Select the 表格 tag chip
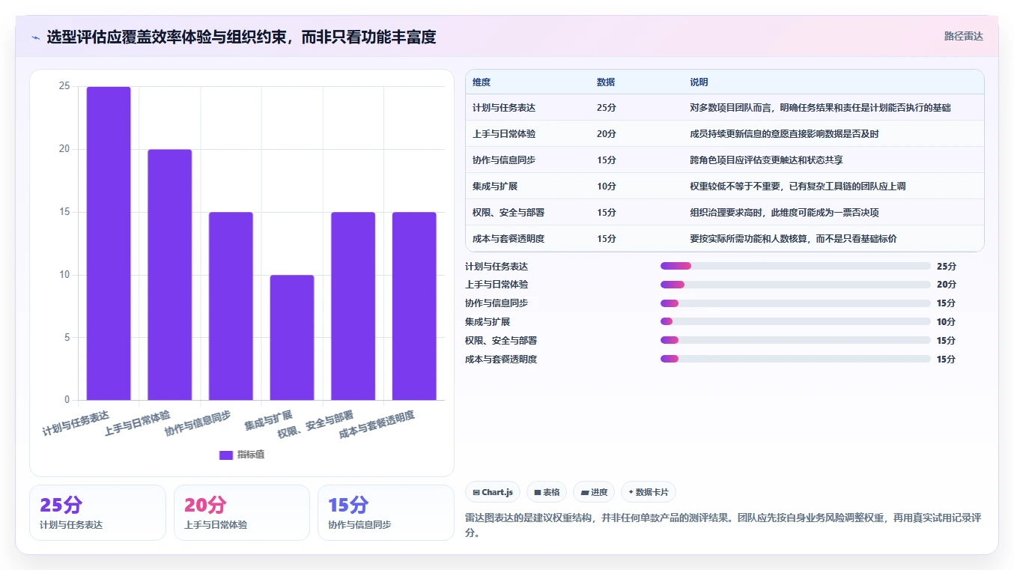 547,492
